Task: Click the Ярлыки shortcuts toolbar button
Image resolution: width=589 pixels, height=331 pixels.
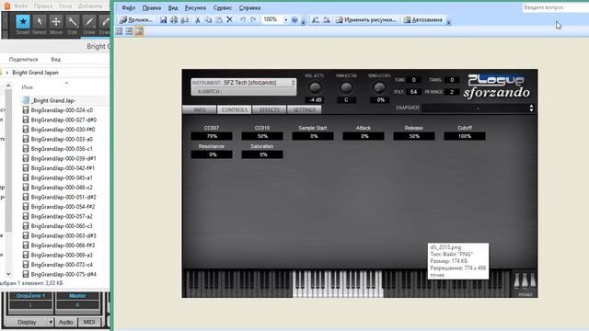Action: click(136, 20)
